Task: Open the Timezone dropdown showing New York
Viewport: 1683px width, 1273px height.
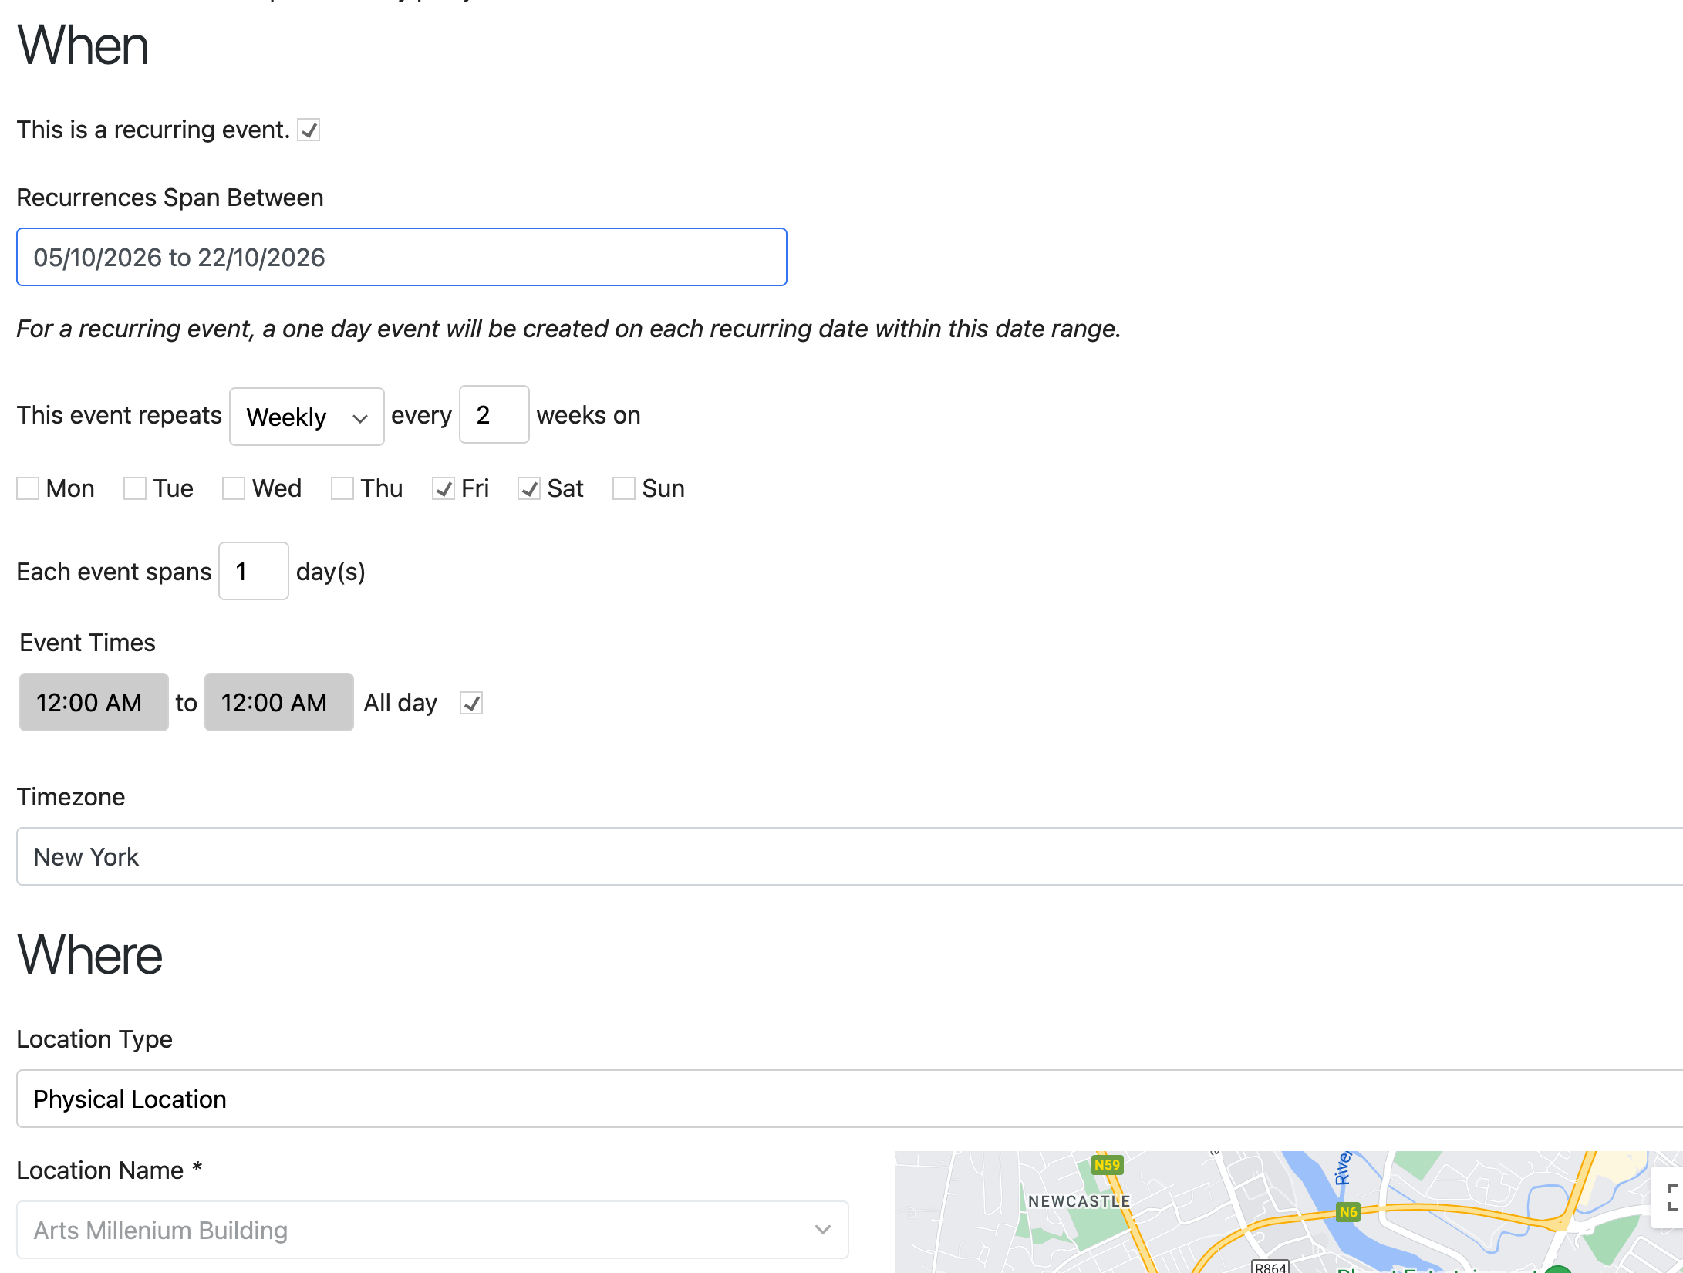Action: [841, 856]
